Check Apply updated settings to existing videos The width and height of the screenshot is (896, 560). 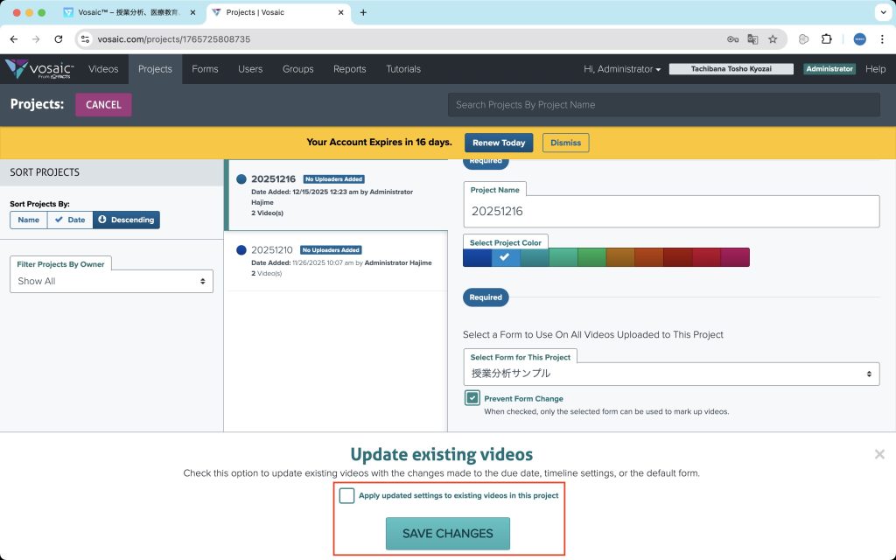click(x=347, y=496)
